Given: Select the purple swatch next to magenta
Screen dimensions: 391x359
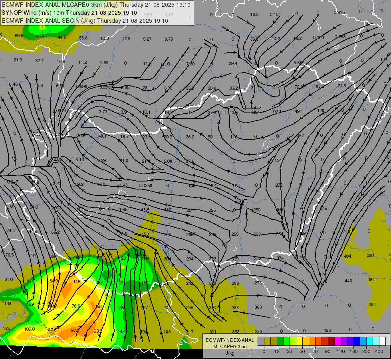Looking at the screenshot, I should coord(344,341).
